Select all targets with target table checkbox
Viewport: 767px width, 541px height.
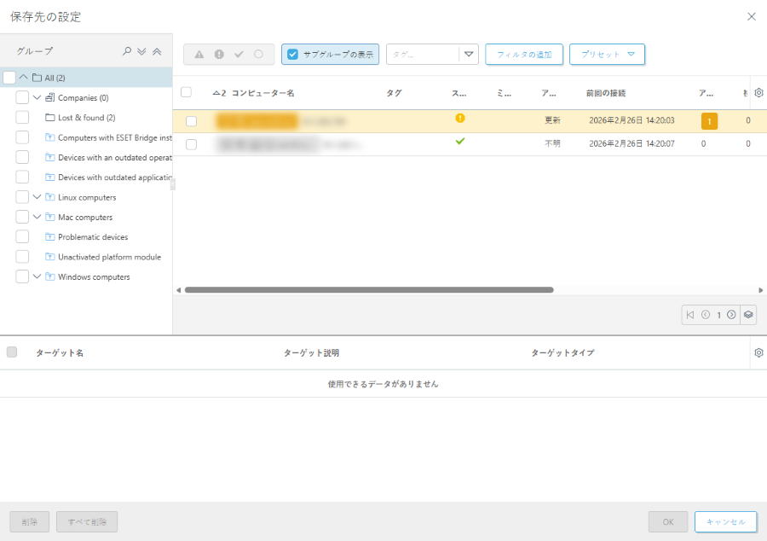coord(12,352)
